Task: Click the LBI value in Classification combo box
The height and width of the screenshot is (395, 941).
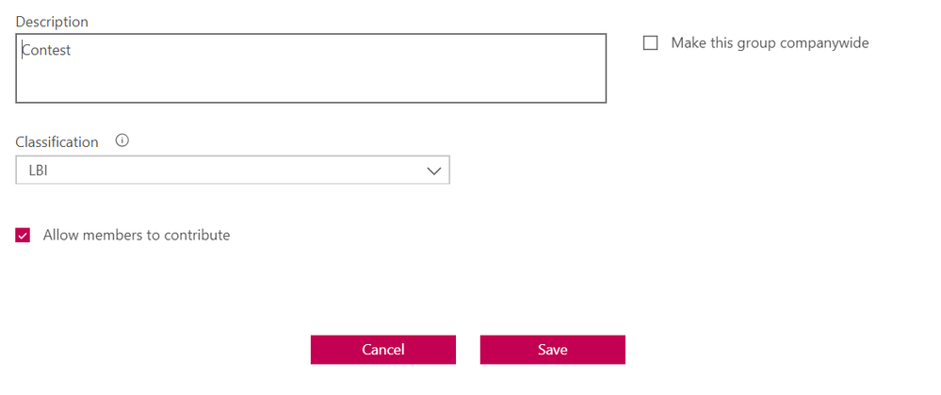Action: point(39,171)
